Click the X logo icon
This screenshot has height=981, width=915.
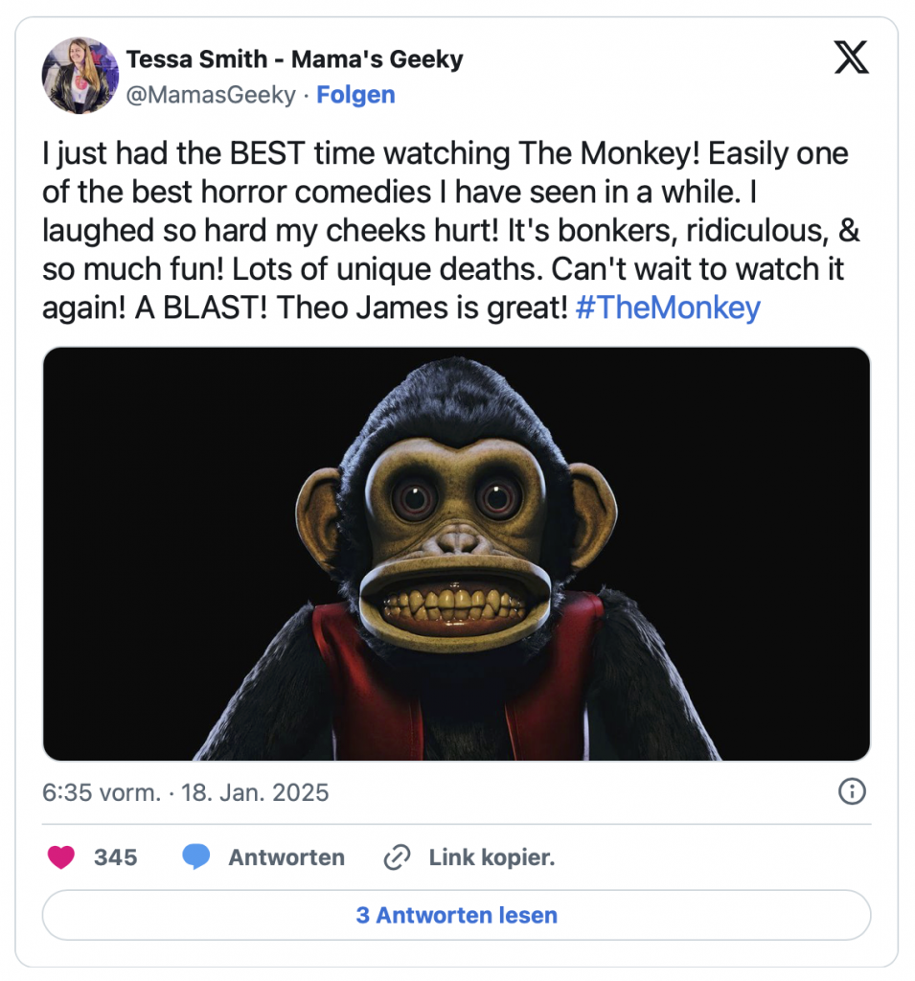coord(851,57)
